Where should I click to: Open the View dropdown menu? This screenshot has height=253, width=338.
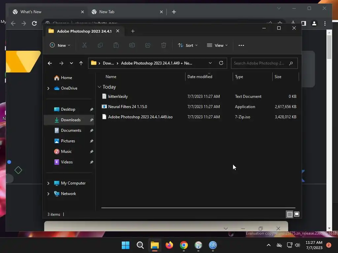217,45
